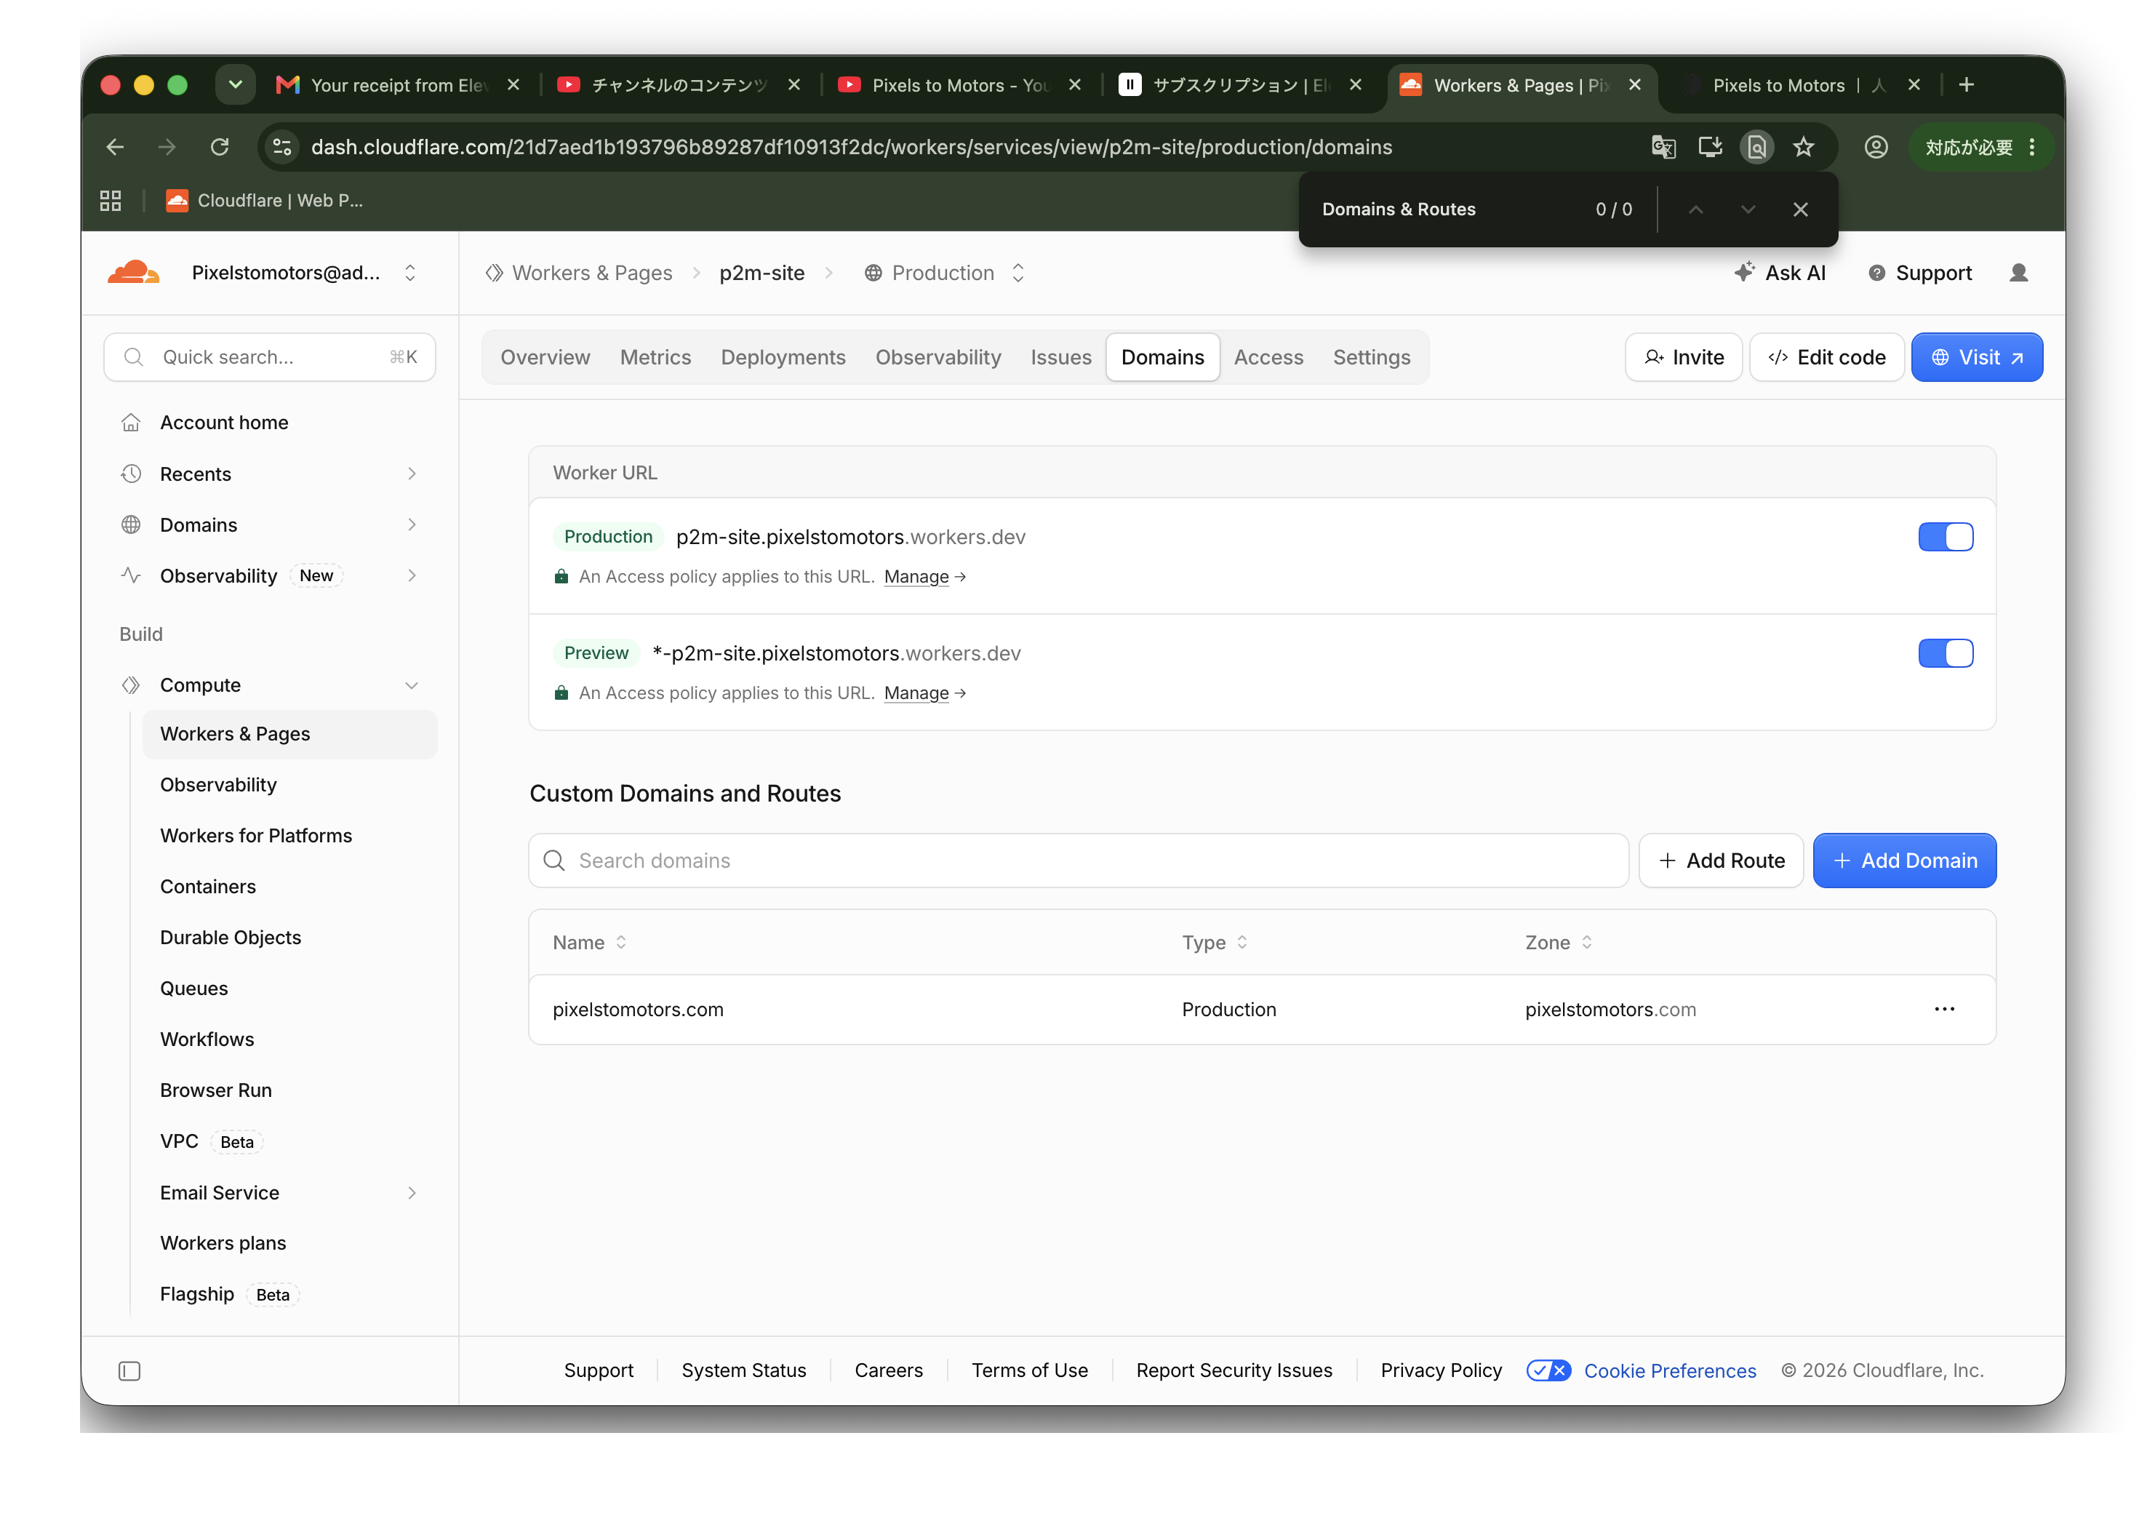Click the collapse sidebar icon at the bottom left
Image resolution: width=2147 pixels, height=1513 pixels.
click(129, 1370)
